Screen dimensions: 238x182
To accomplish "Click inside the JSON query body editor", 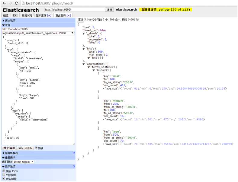I will (x=38, y=90).
